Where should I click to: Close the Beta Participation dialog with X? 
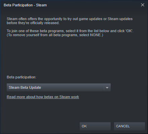(x=143, y=5)
